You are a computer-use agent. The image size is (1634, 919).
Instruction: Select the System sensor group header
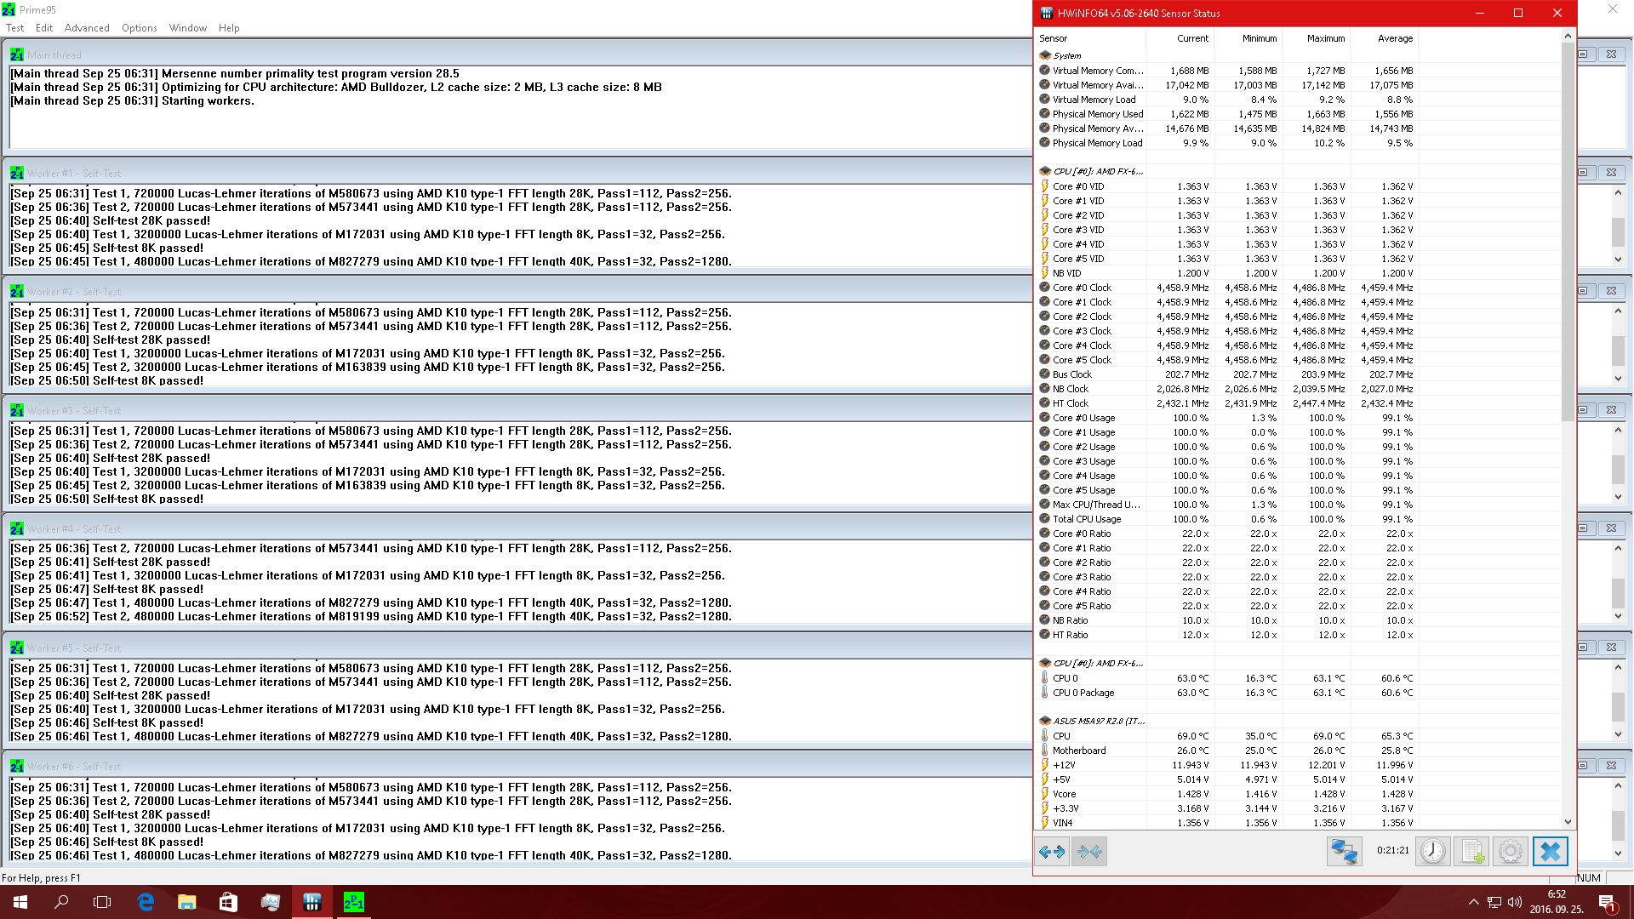coord(1066,55)
